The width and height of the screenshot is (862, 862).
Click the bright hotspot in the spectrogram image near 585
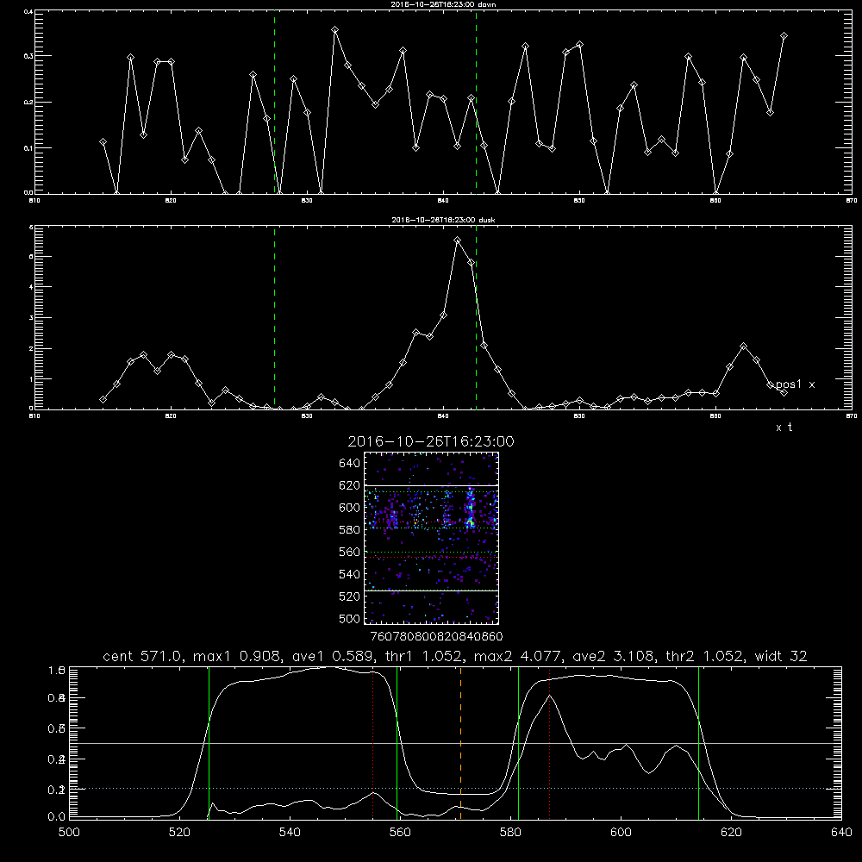click(470, 522)
